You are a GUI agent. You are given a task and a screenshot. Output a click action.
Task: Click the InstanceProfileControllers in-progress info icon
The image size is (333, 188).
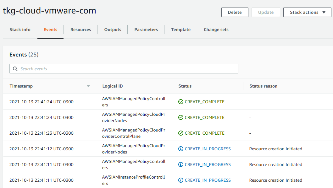pos(181,180)
